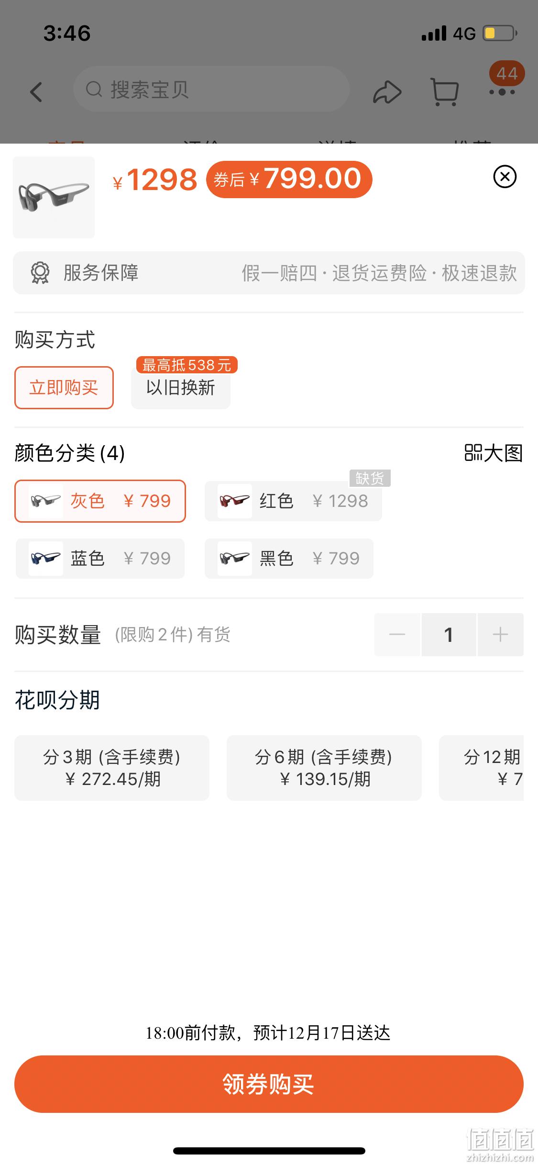Close the purchase options panel
The image size is (538, 1166).
(505, 177)
